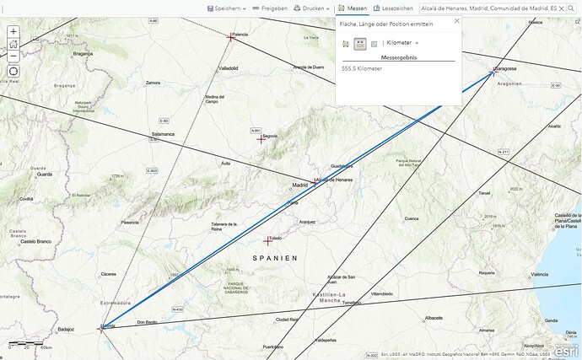Clear the Alcalá de Henares search text
The height and width of the screenshot is (360, 582).
point(562,8)
